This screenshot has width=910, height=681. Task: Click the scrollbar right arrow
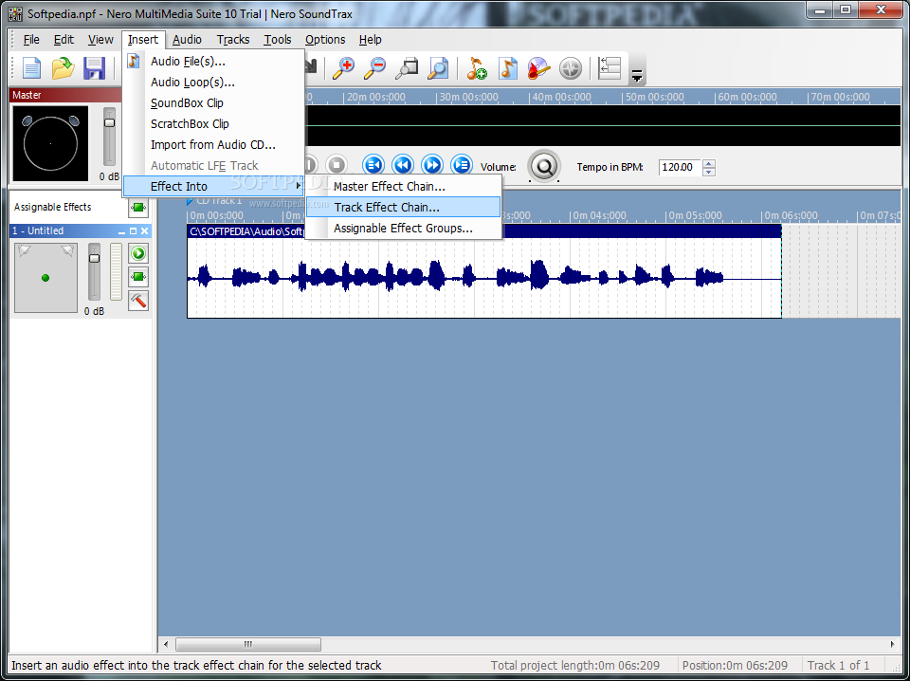coord(893,644)
